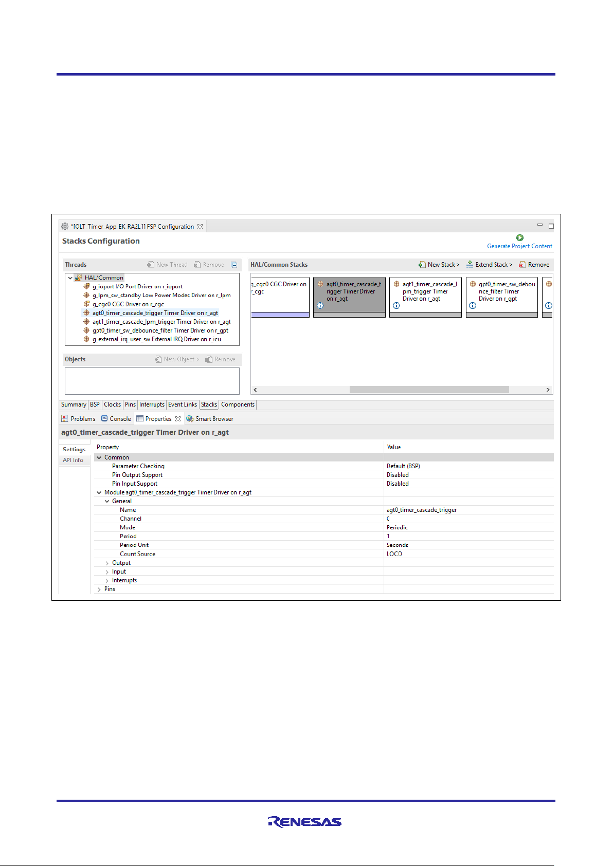Click Remove in the Objects panel
Screen dimensions: 613x866
(220, 359)
